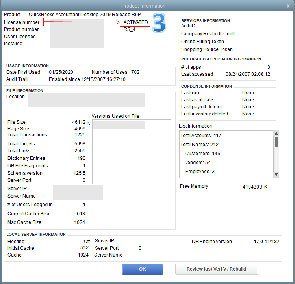Click the Audit Trail enabled since text

coord(87,79)
